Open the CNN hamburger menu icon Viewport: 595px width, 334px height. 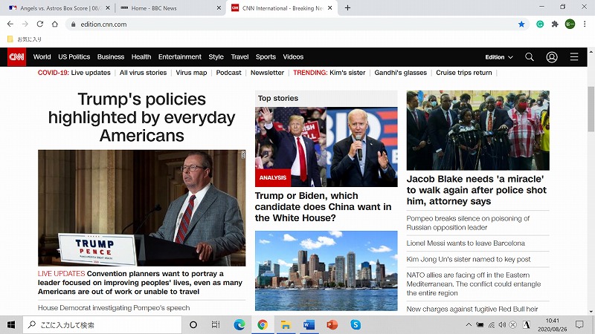point(573,57)
